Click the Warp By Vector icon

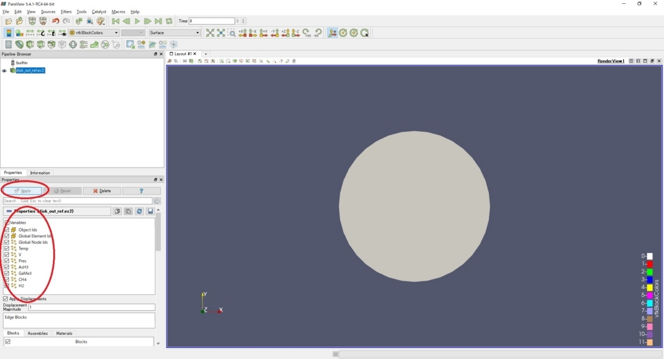[95, 45]
